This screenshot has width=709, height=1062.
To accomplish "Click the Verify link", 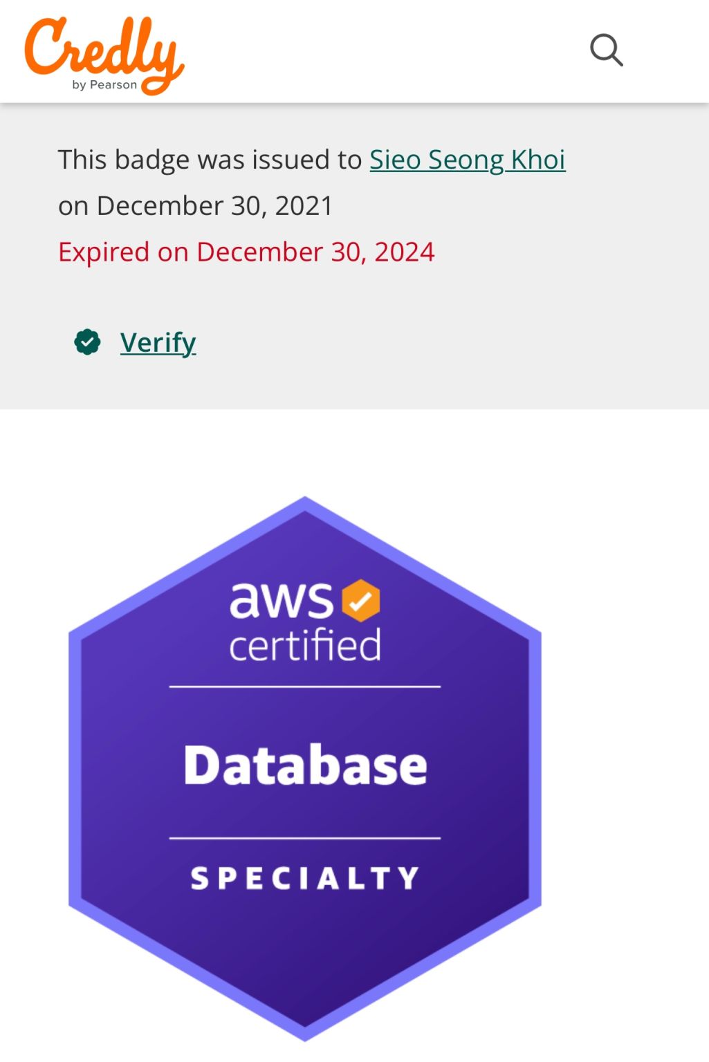I will pos(158,342).
